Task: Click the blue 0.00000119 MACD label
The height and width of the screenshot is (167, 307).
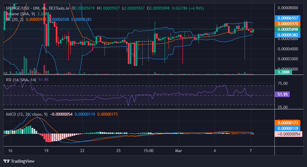Action: click(x=288, y=129)
